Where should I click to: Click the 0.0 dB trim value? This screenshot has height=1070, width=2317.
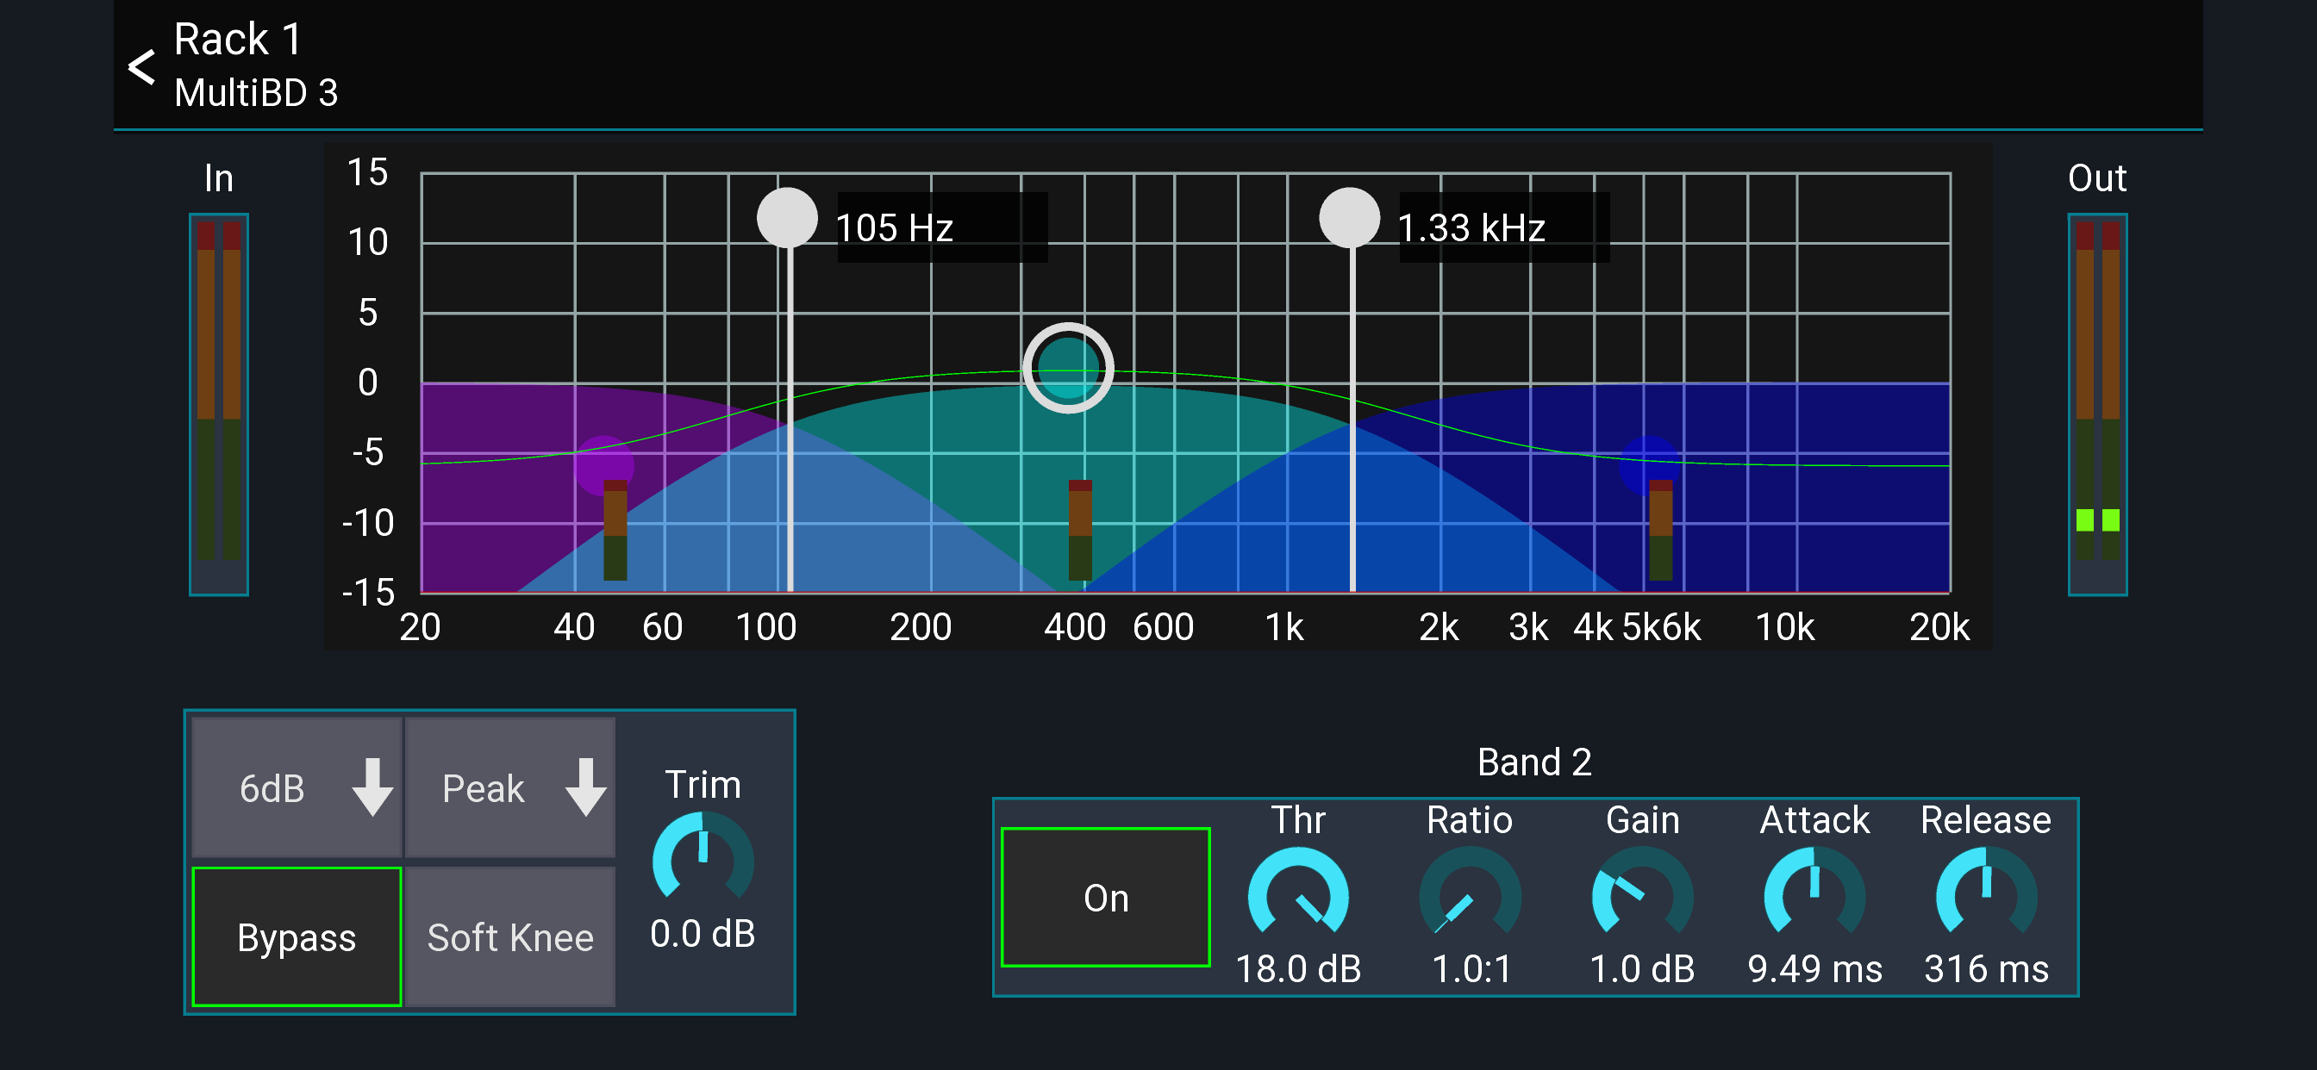coord(703,933)
